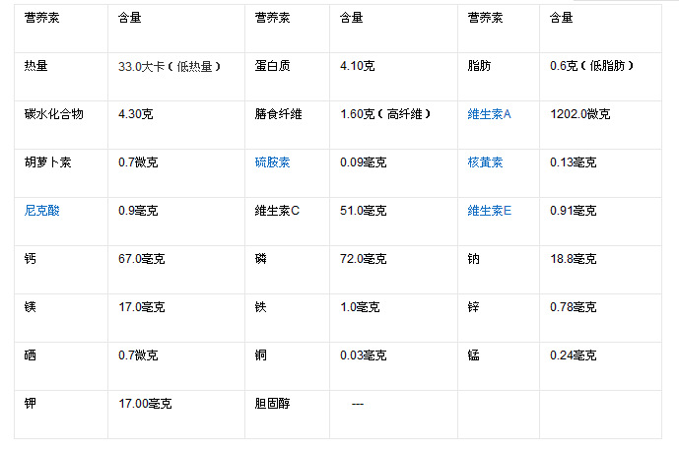Viewport: 679px width, 451px height.
Task: Select the 维生素C label
Action: [277, 211]
